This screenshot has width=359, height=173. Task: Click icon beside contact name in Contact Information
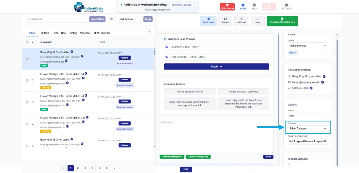[x=324, y=76]
